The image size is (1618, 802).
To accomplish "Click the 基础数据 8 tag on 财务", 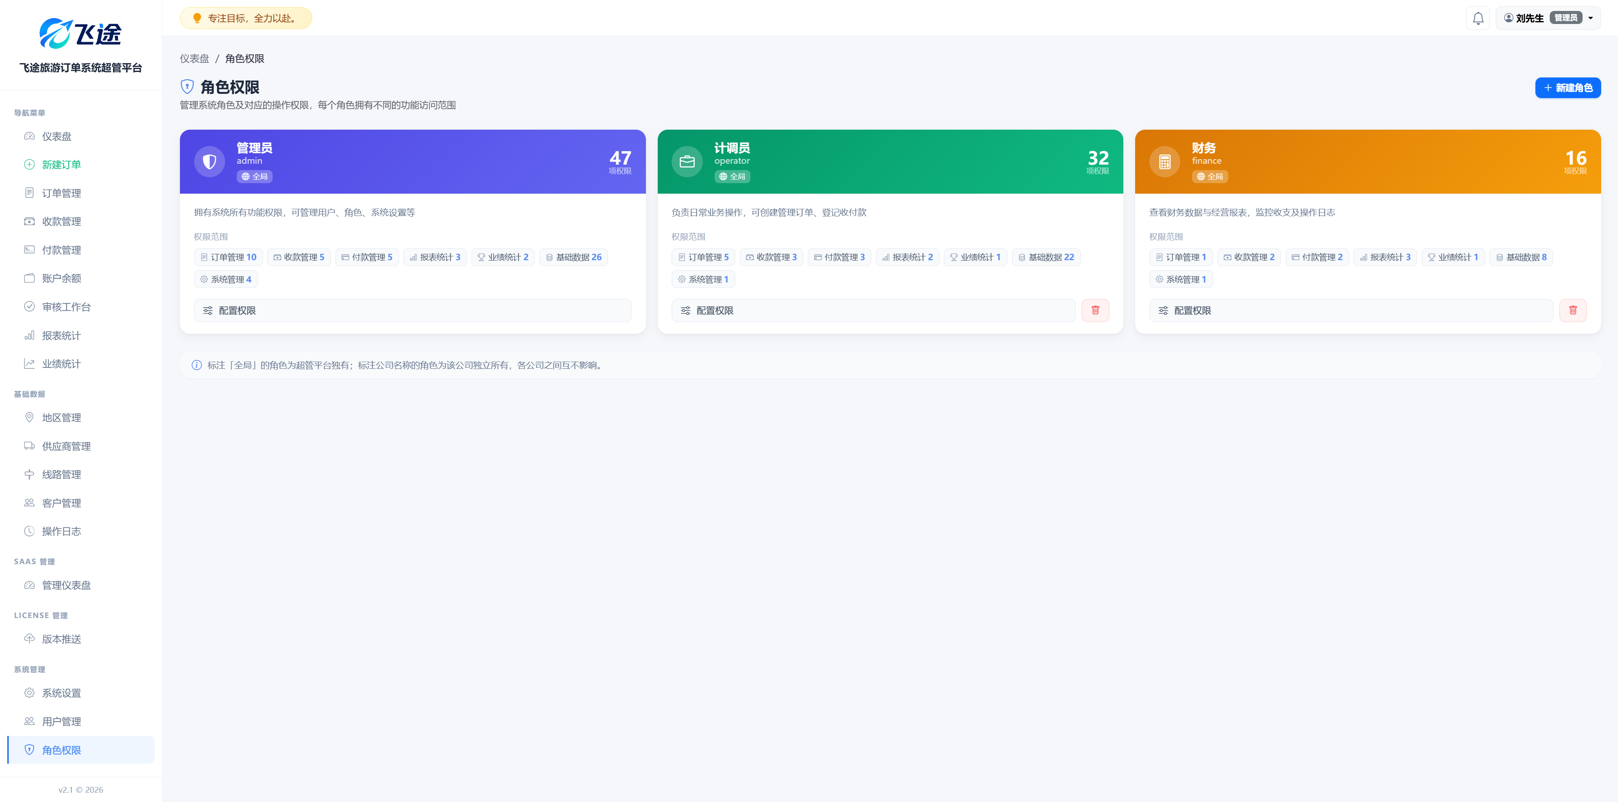I will pos(1521,257).
